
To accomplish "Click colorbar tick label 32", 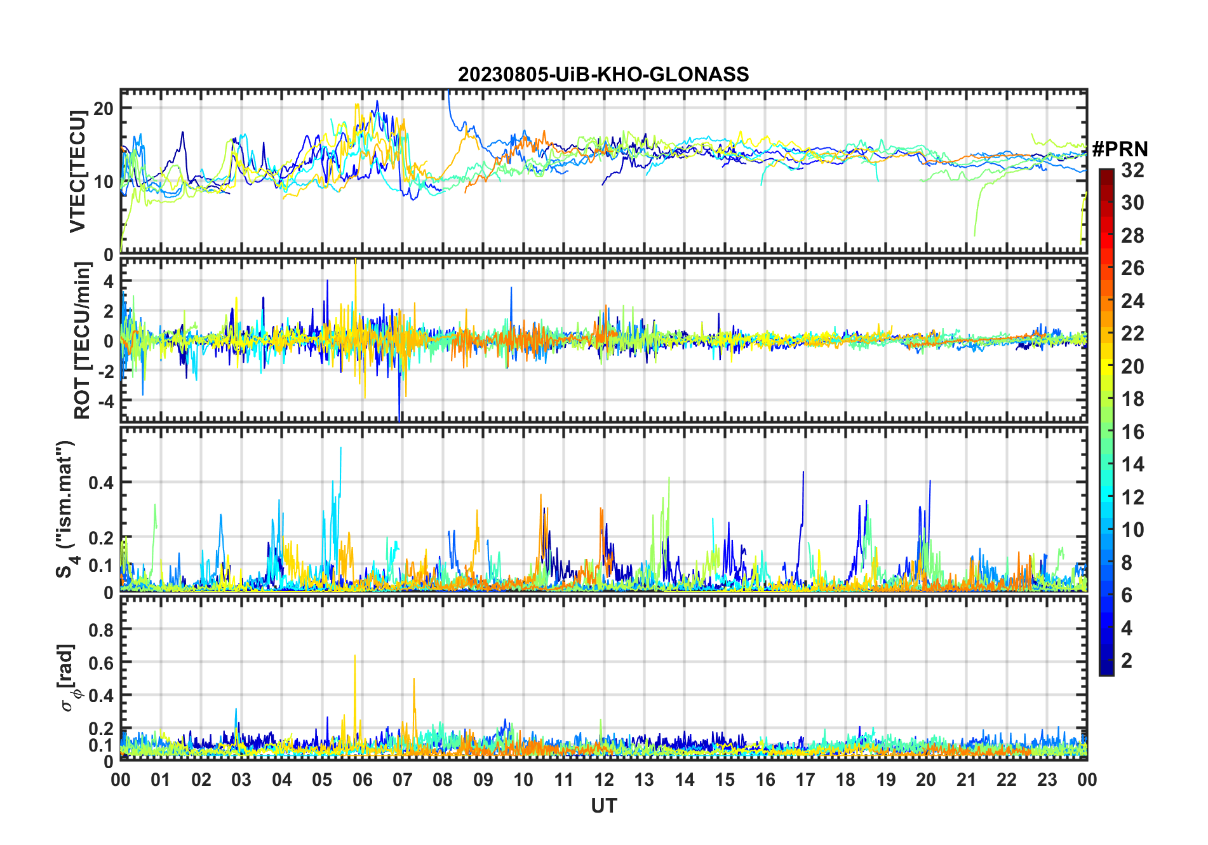I will (1132, 170).
